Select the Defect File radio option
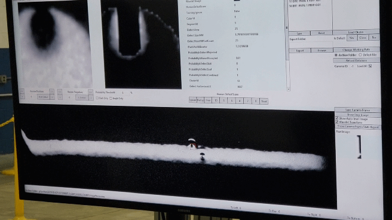Viewport: 392px width, 220px height. point(360,55)
